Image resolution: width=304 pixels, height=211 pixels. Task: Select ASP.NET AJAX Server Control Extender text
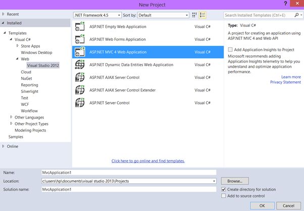pos(122,90)
